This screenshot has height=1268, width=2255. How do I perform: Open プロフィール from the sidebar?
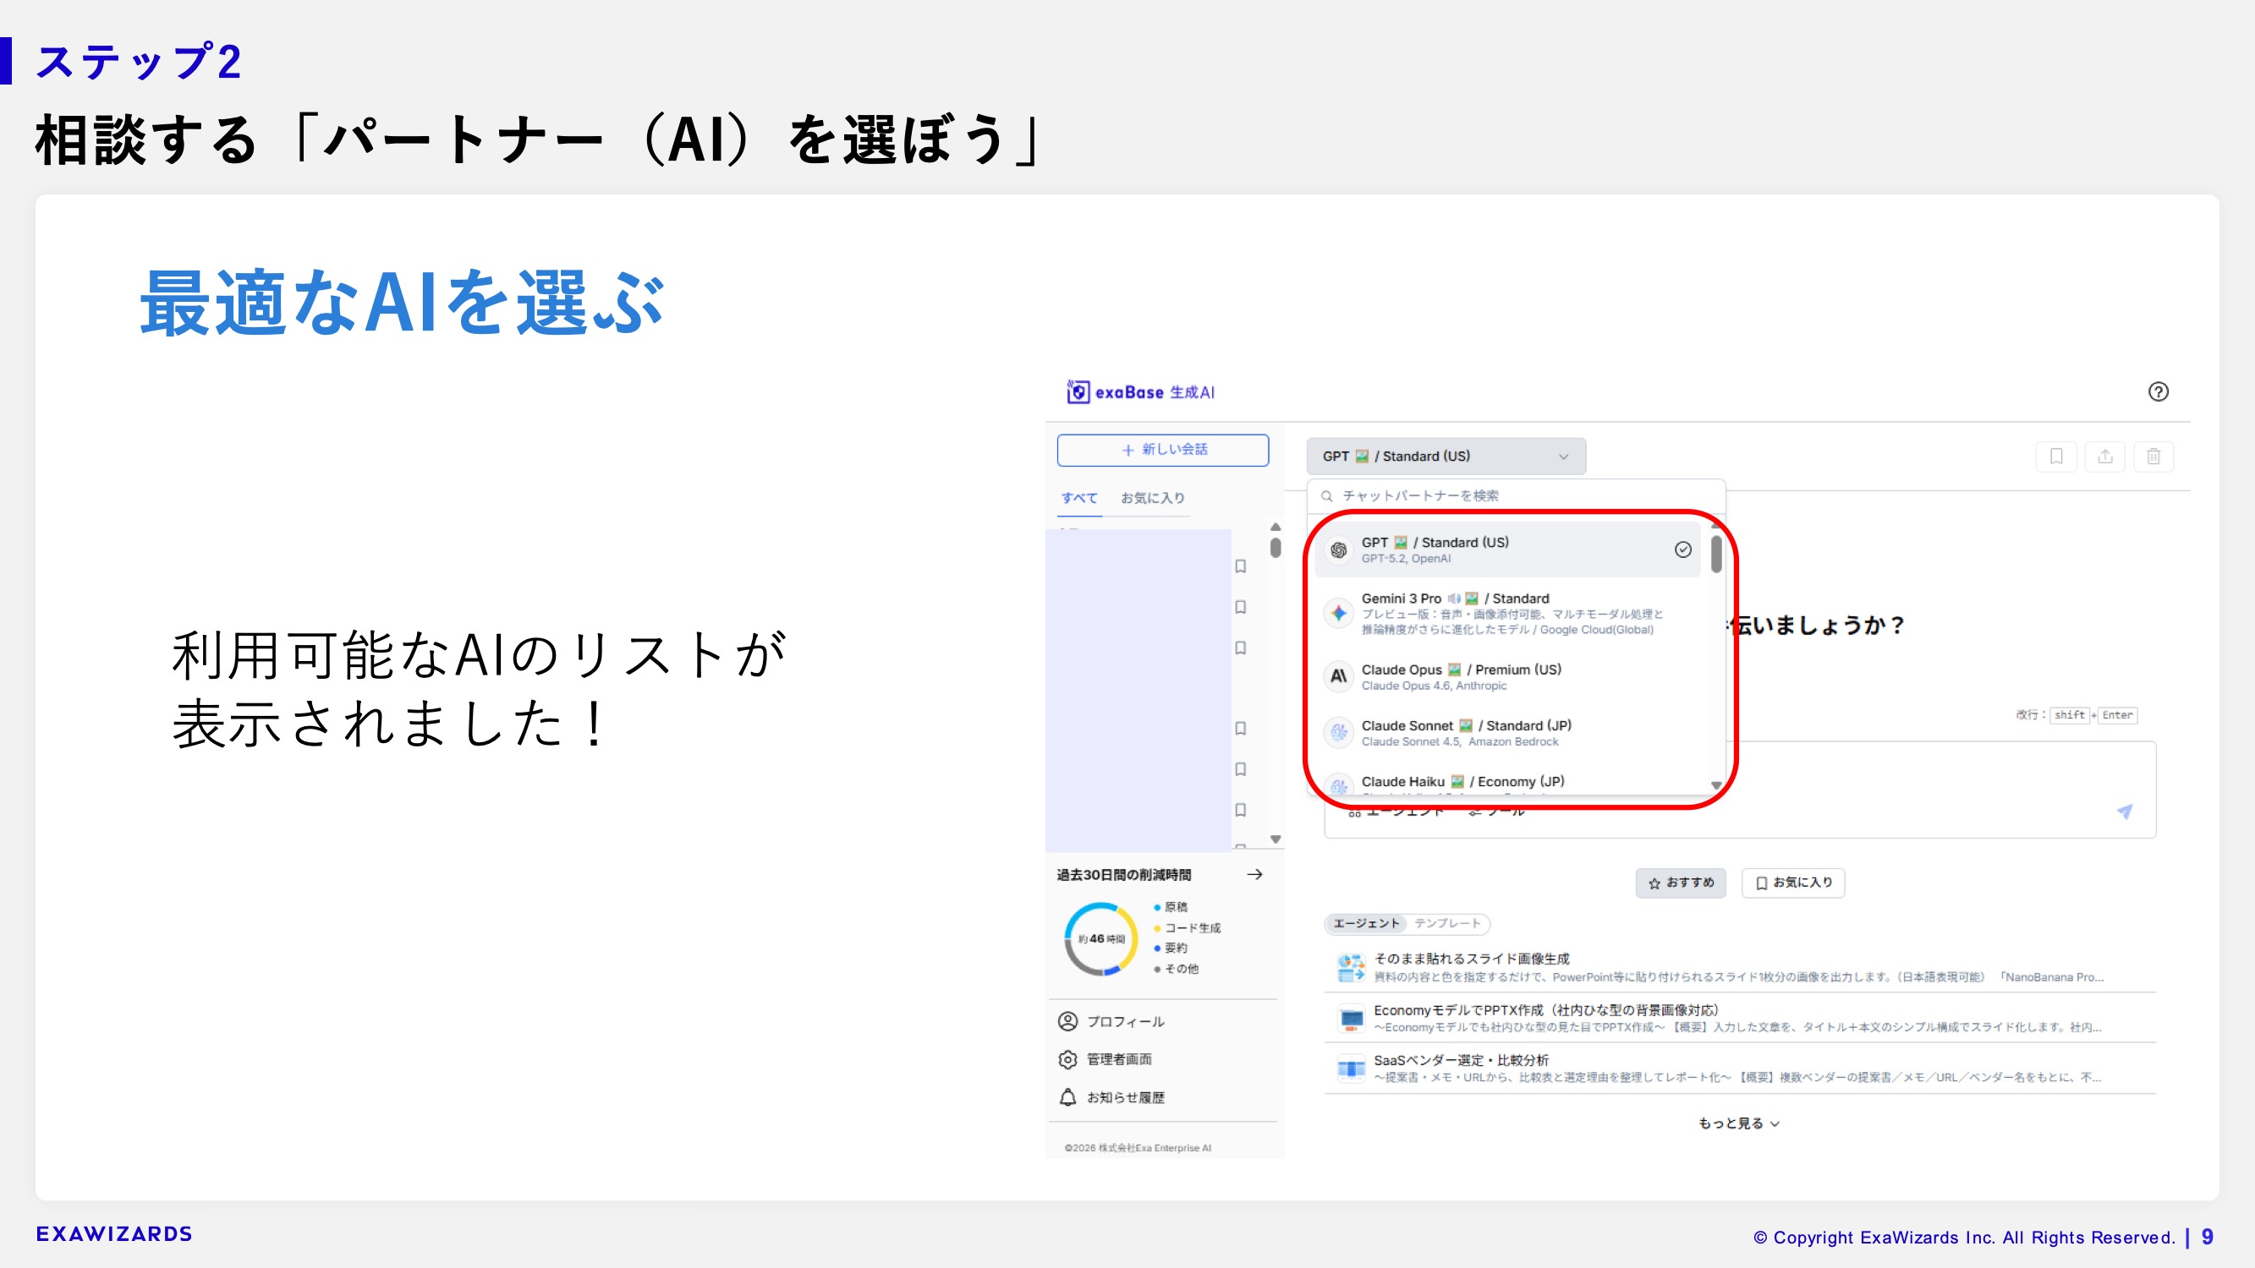click(x=1126, y=1021)
